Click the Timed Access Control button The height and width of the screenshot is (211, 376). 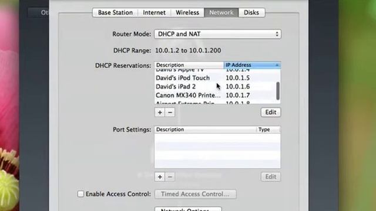196,194
